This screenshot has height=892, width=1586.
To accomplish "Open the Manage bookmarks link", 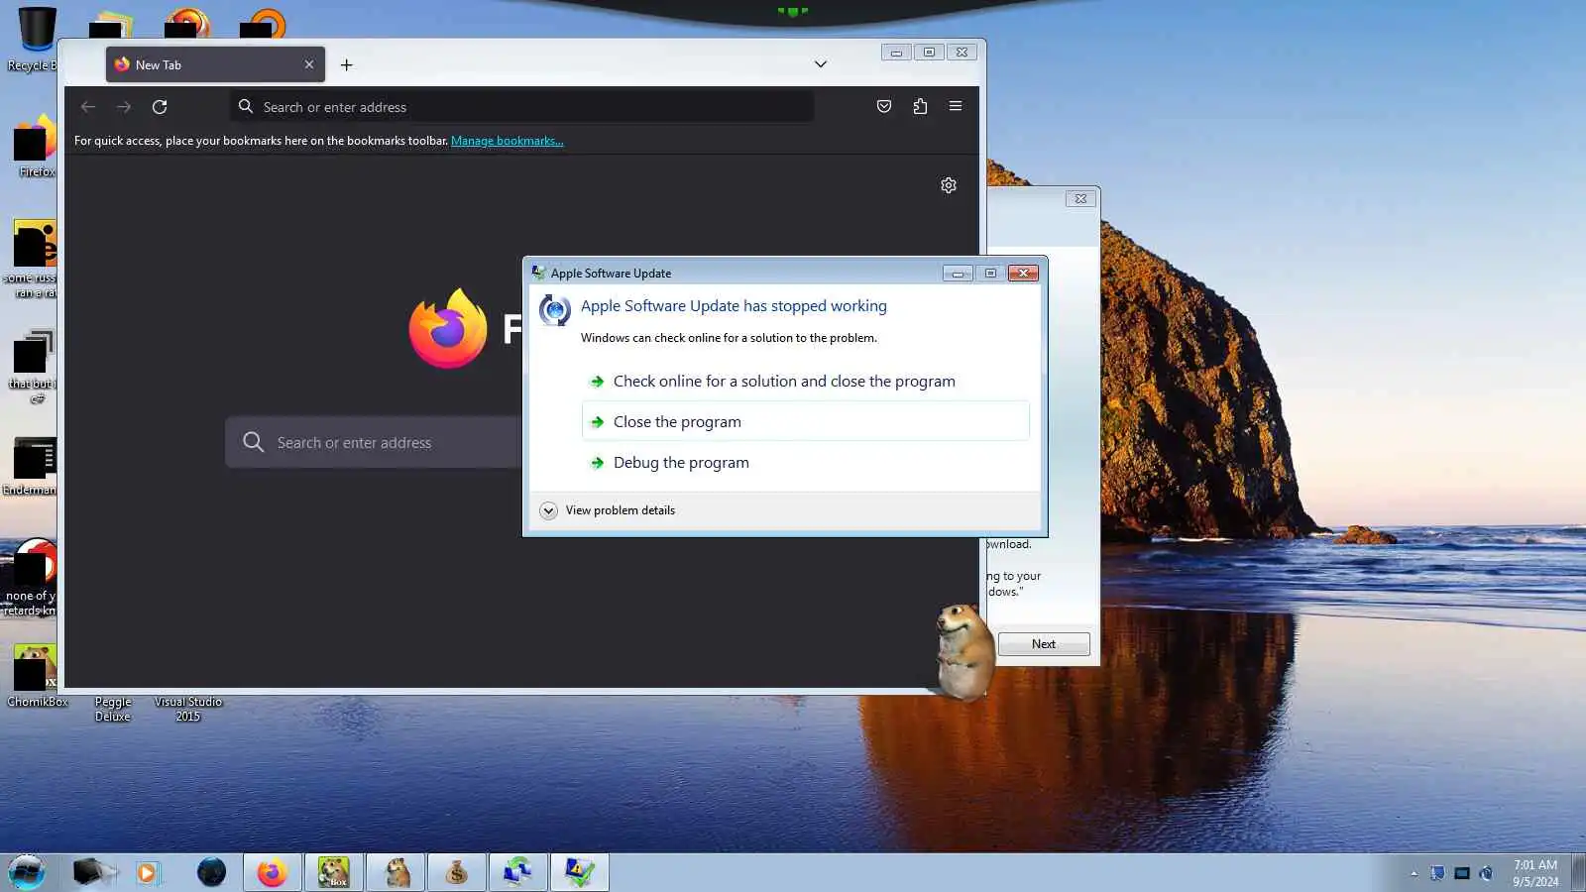I will pyautogui.click(x=507, y=141).
